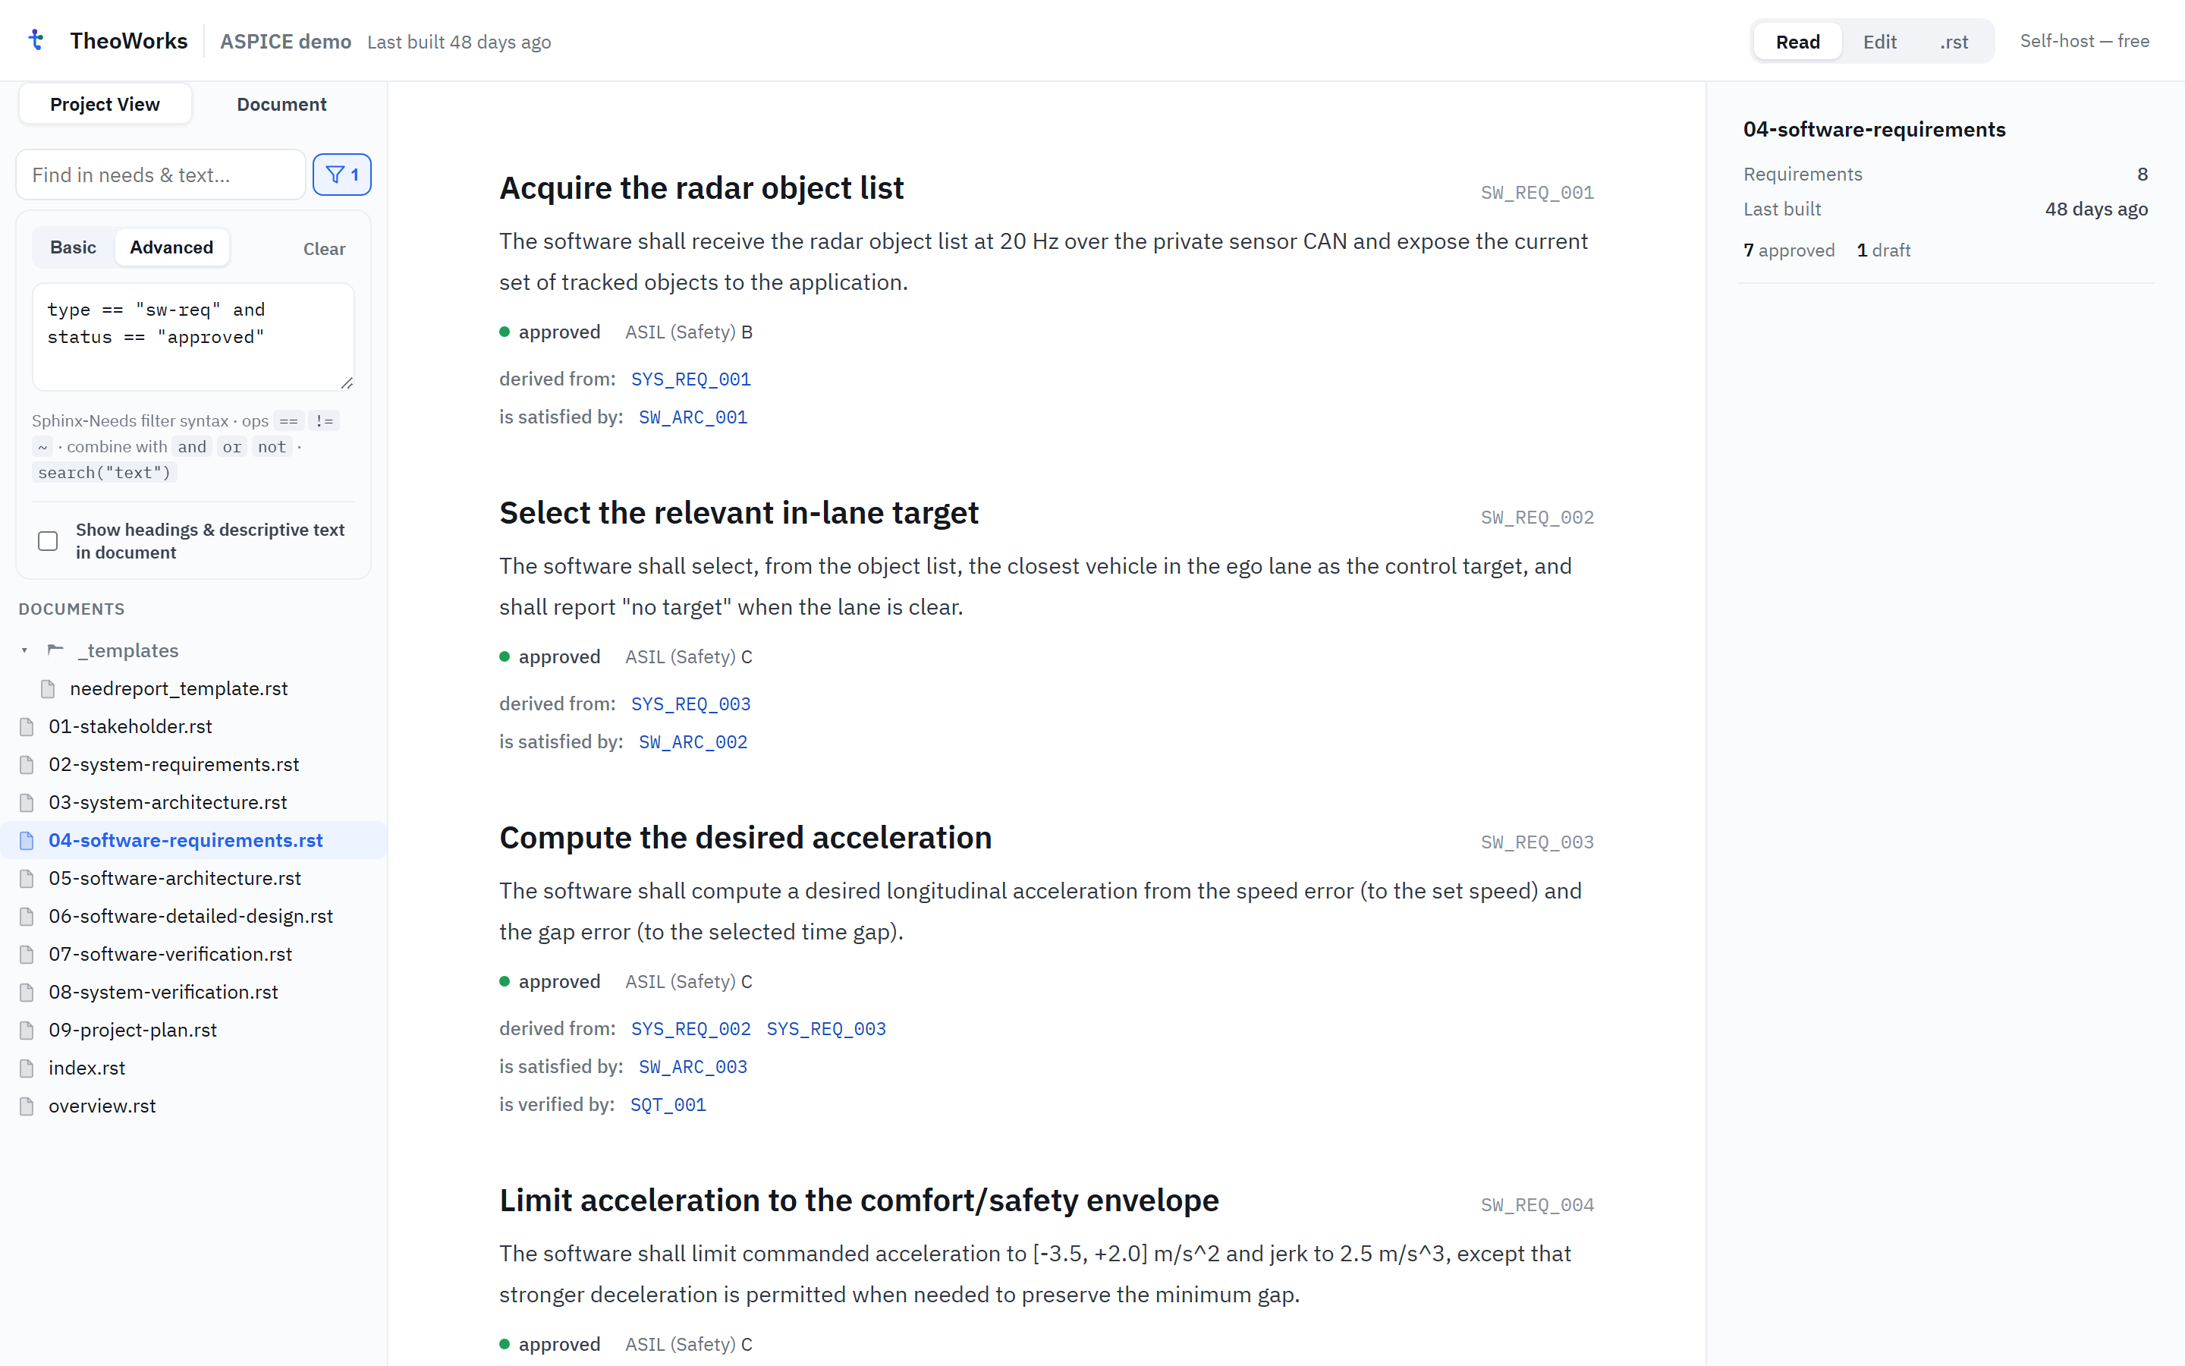Image resolution: width=2185 pixels, height=1366 pixels.
Task: Click the advanced filter query text area
Action: point(193,336)
